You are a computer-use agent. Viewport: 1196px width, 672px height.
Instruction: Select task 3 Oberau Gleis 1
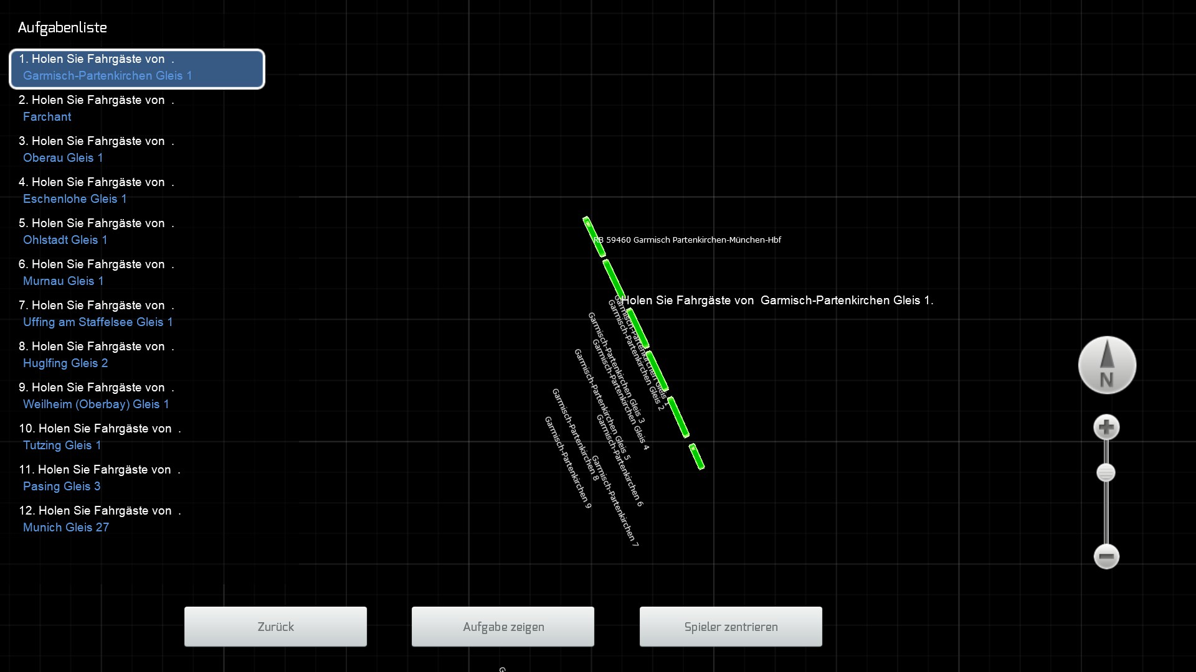pyautogui.click(x=97, y=149)
